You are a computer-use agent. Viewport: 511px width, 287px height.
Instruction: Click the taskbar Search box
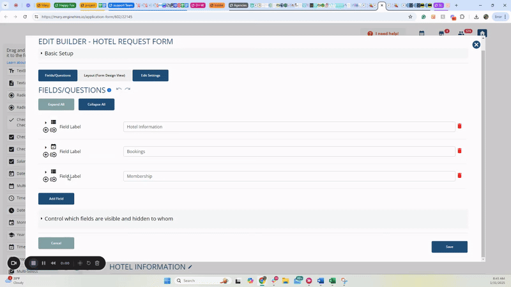coord(202,281)
